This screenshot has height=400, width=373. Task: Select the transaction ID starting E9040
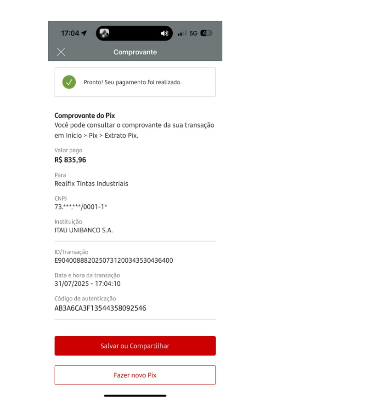pos(113,261)
